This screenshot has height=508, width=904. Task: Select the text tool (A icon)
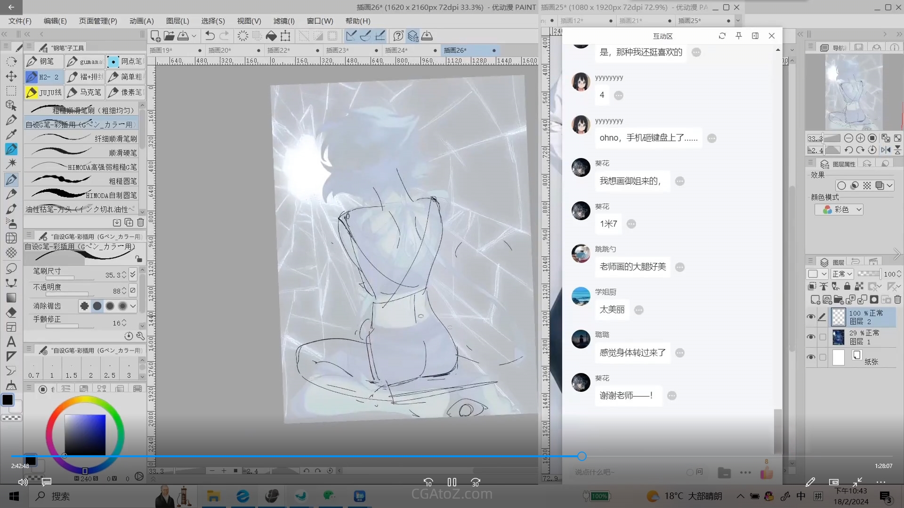[11, 342]
